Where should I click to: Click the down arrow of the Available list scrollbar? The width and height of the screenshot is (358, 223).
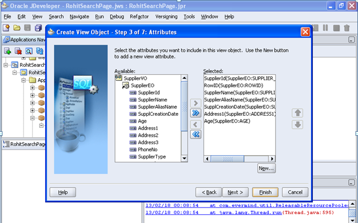184,159
